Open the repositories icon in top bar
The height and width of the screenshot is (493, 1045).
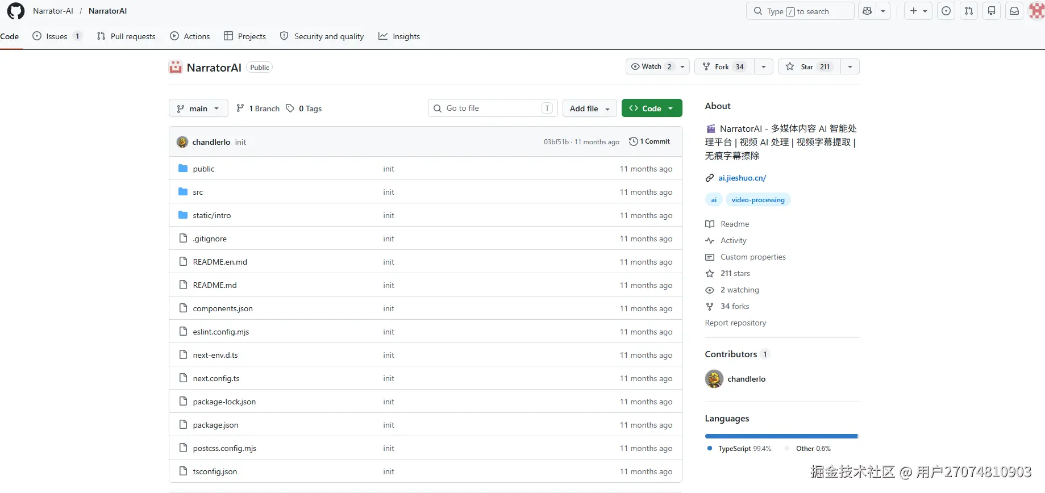992,11
